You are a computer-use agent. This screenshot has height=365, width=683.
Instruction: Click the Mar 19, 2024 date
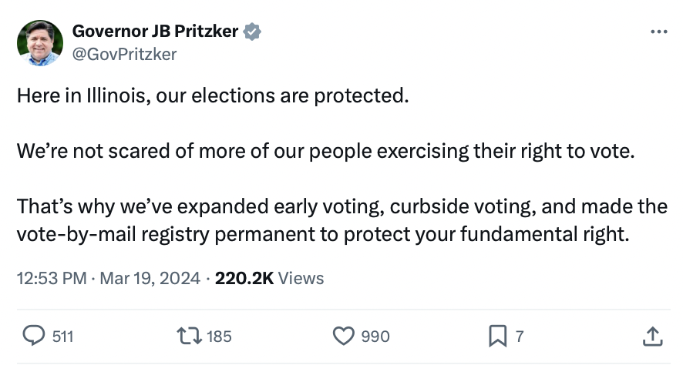click(151, 278)
